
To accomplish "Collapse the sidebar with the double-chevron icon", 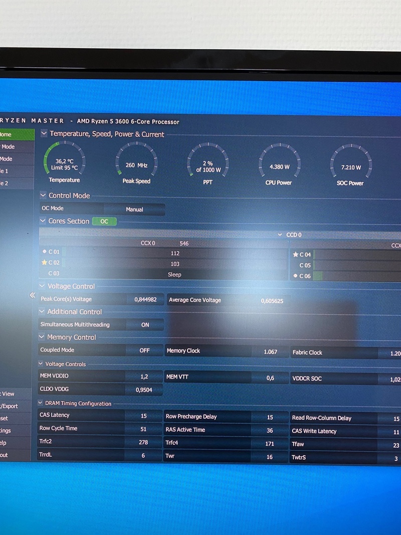I will [x=33, y=295].
